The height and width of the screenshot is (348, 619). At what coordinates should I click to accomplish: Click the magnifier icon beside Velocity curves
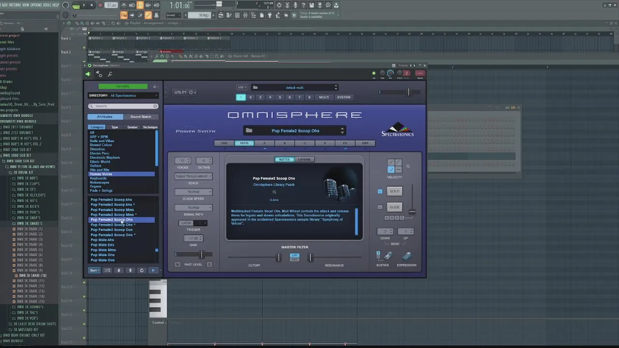tap(408, 167)
